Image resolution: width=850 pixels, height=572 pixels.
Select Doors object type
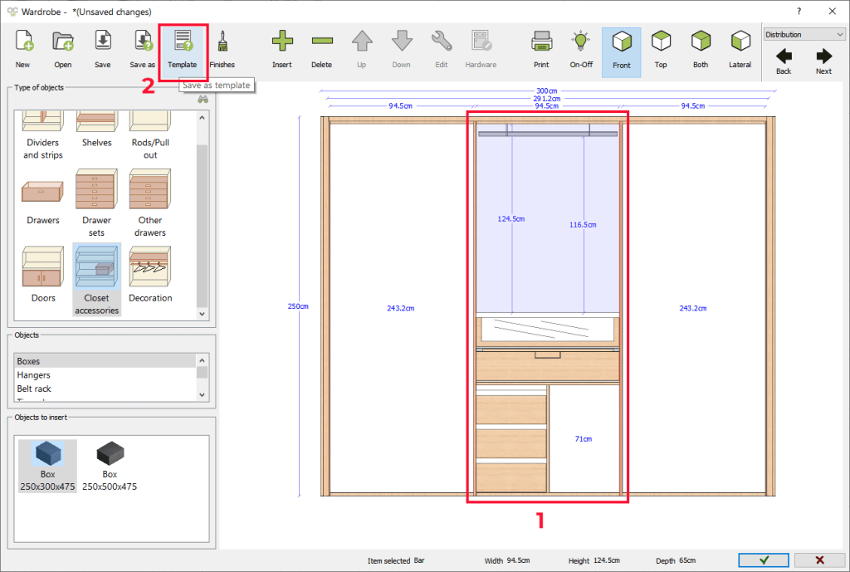tap(43, 274)
